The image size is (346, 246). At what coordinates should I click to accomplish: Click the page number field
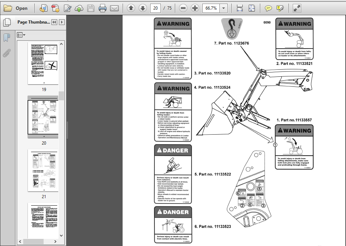coord(155,8)
